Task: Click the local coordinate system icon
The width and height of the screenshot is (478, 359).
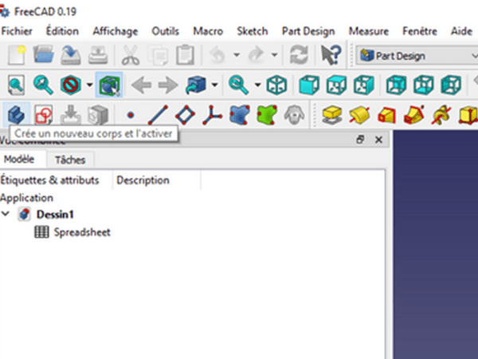Action: [x=213, y=114]
